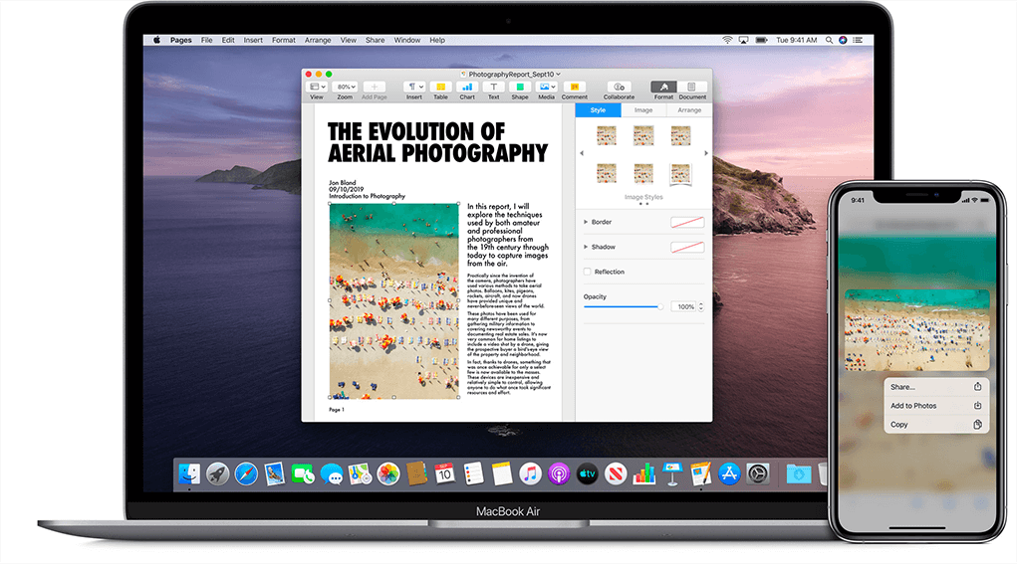Image resolution: width=1018 pixels, height=564 pixels.
Task: Add a Comment using the toolbar
Action: click(x=574, y=89)
